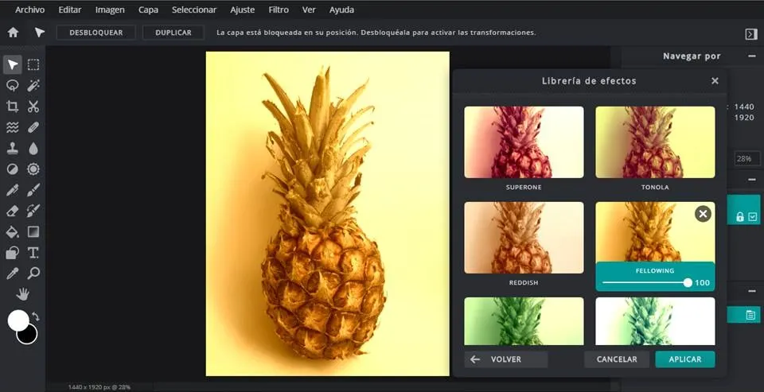
Task: Choose the Text tool
Action: (x=33, y=253)
